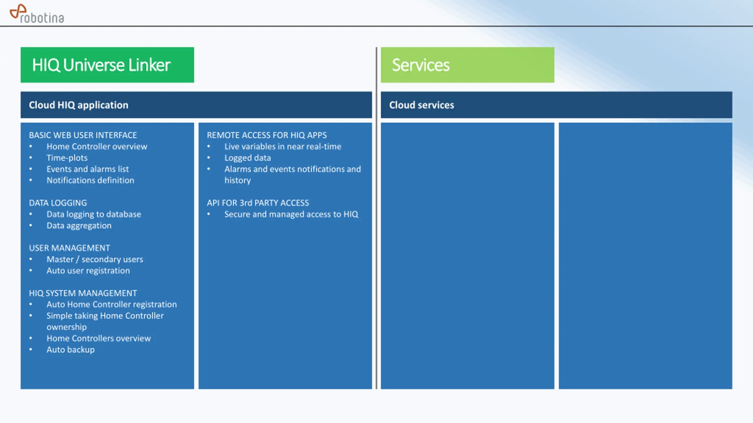Select REMOTE ACCESS FOR HIQ APPS heading
This screenshot has height=423, width=753.
click(x=267, y=135)
